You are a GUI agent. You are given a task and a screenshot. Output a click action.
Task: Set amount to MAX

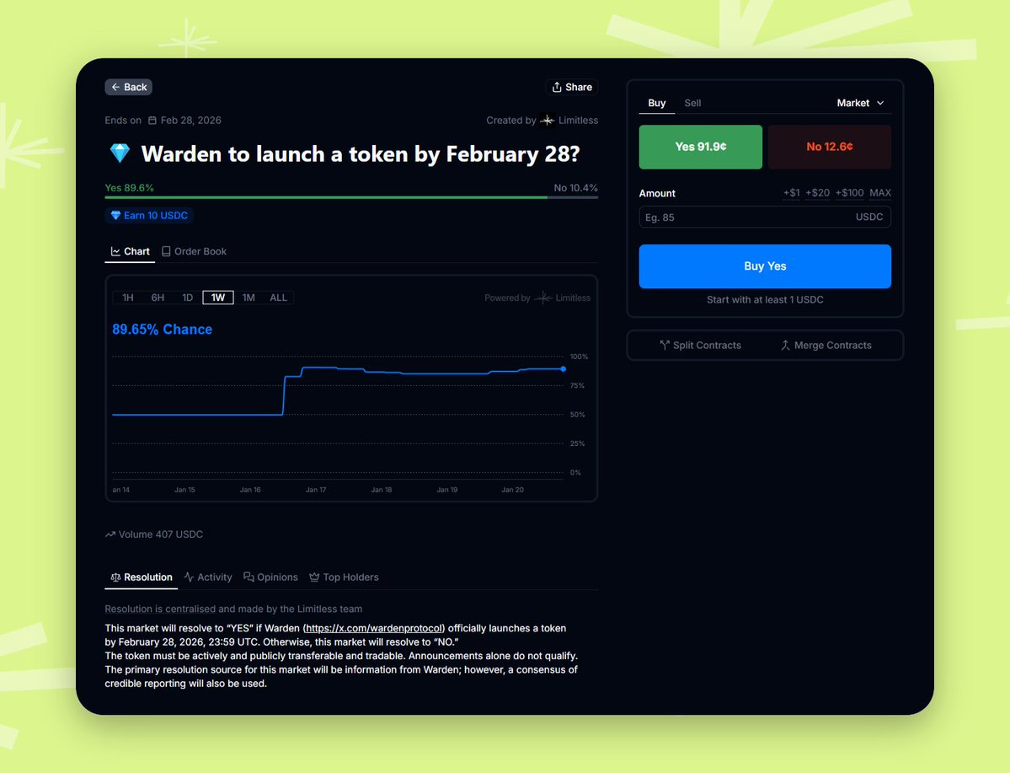(880, 193)
